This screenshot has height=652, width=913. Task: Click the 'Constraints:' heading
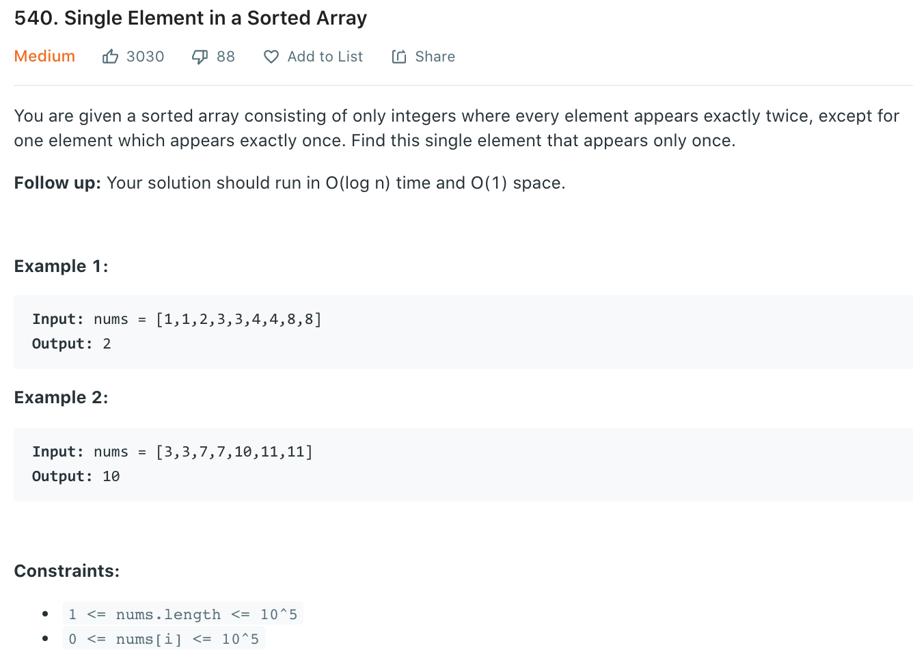pos(67,571)
